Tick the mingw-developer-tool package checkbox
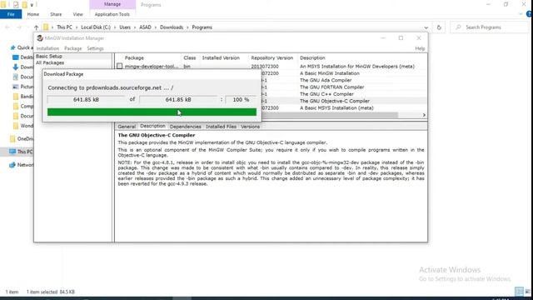 [x=120, y=66]
